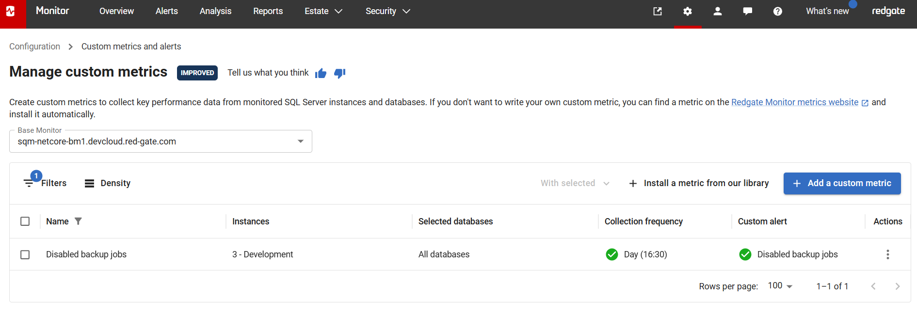Screen dimensions: 917x316
Task: Change table Density setting
Action: [108, 183]
